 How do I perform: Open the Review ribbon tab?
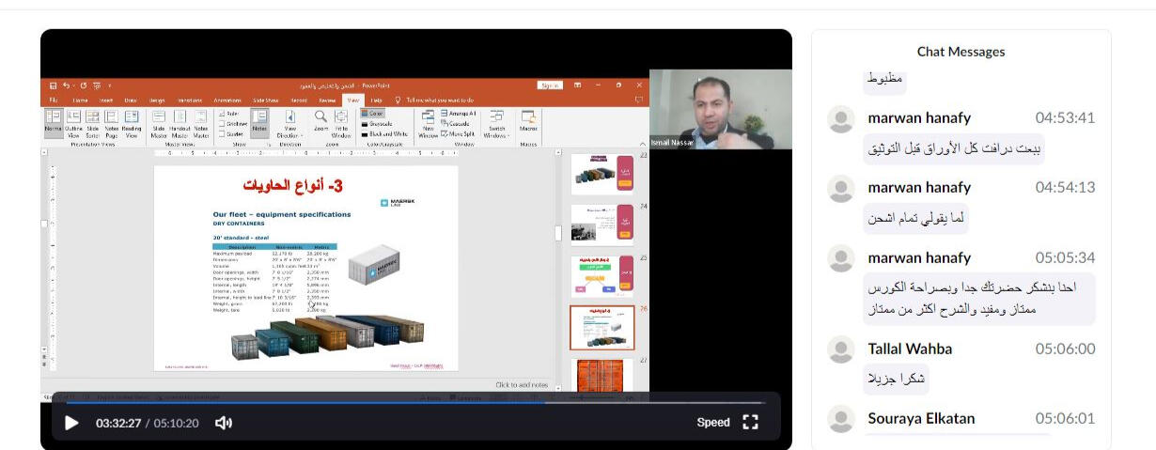327,100
